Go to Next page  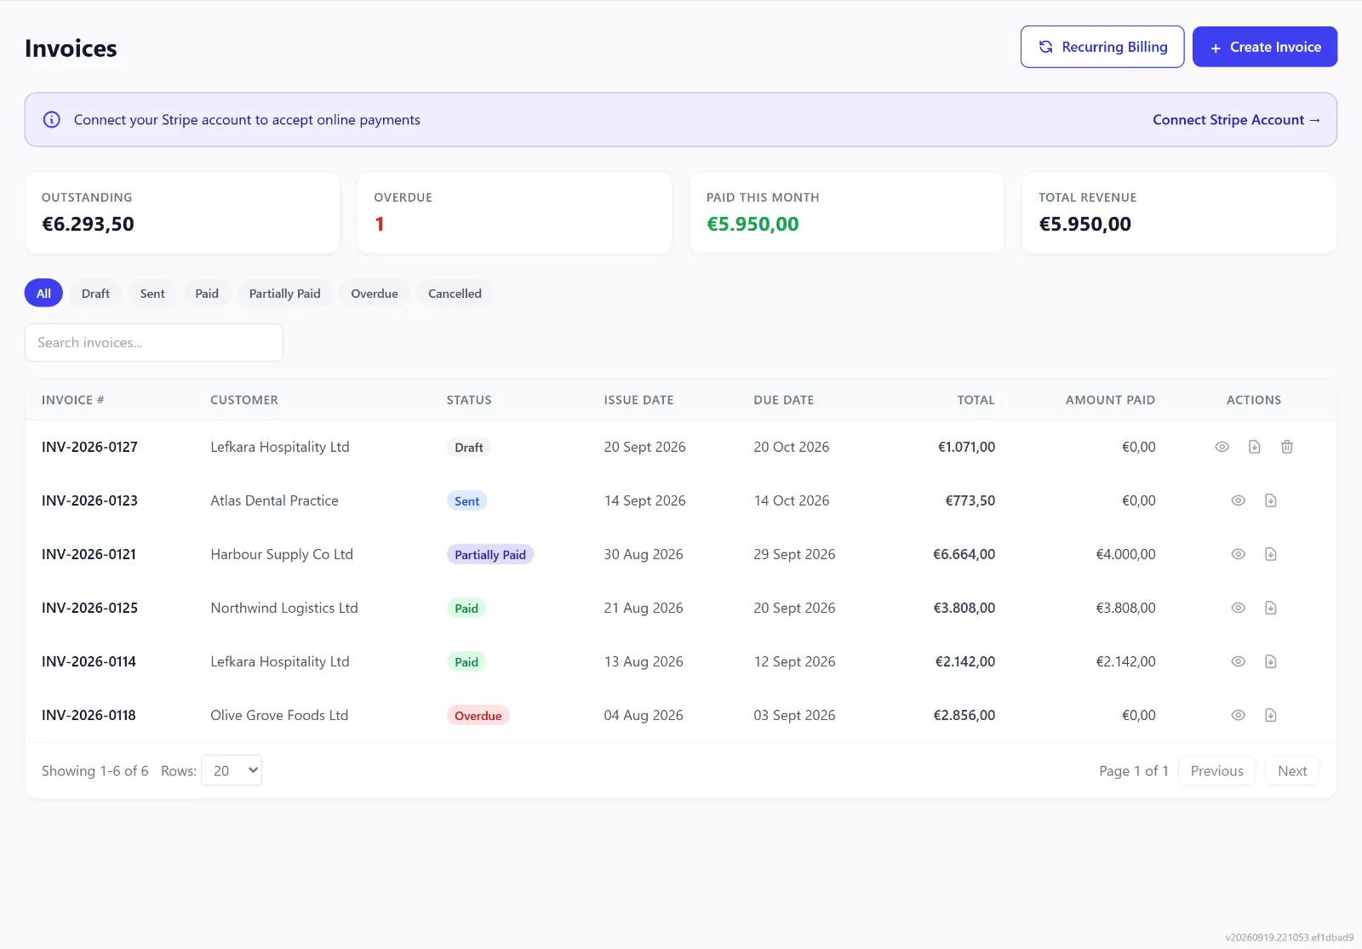[x=1292, y=770]
